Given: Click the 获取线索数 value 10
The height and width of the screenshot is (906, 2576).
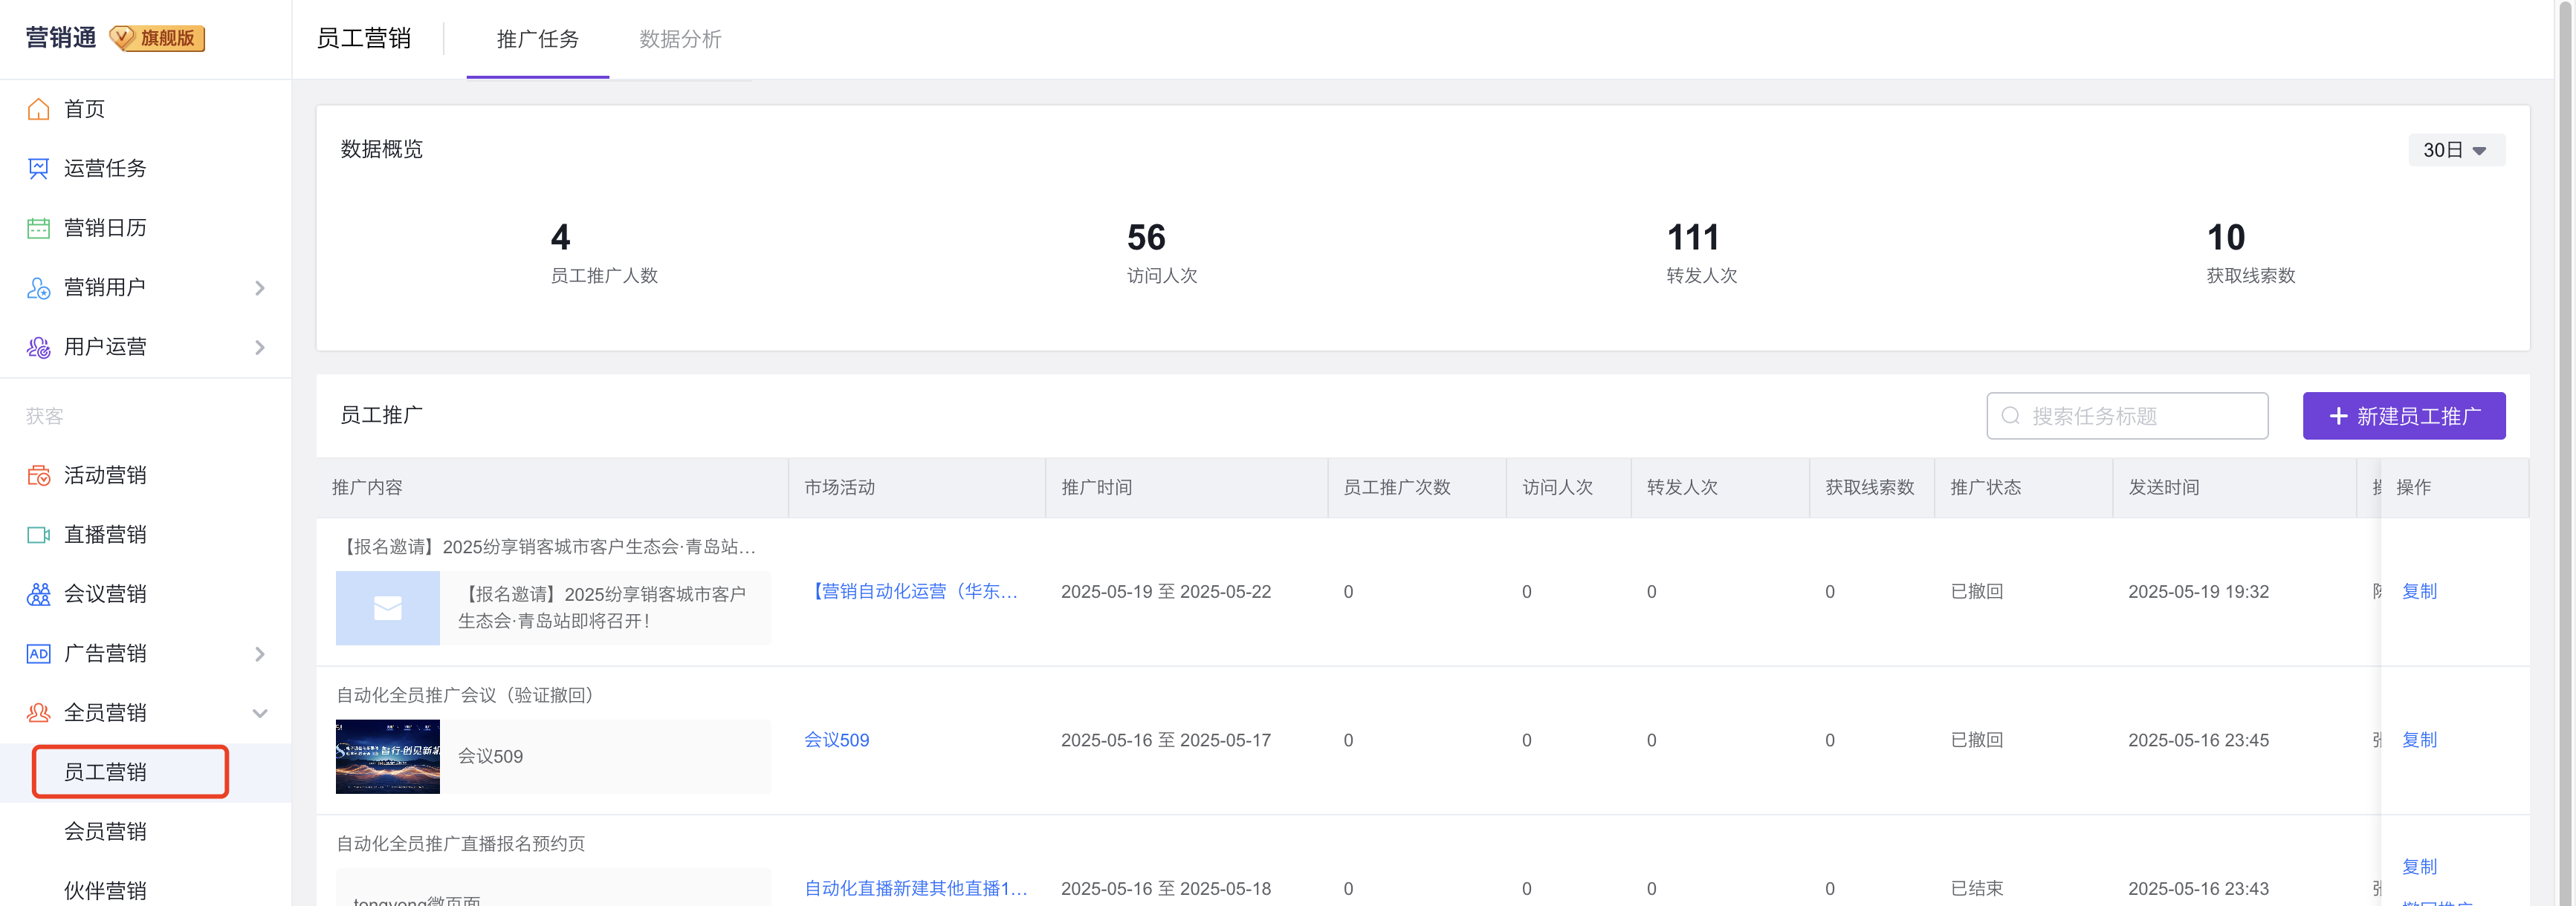Looking at the screenshot, I should (2226, 238).
